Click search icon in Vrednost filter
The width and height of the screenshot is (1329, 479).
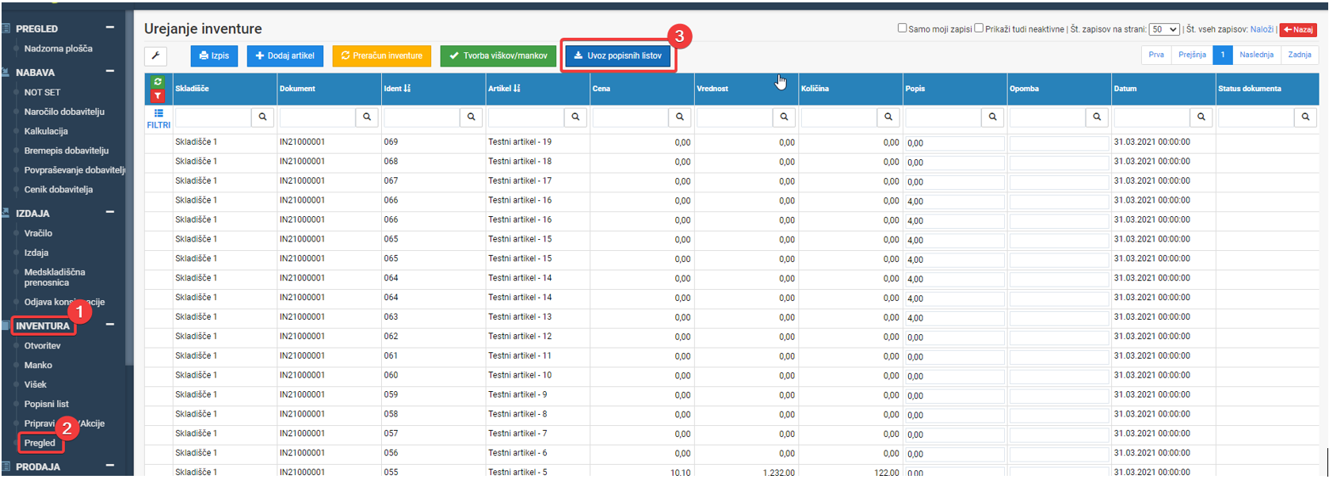785,117
